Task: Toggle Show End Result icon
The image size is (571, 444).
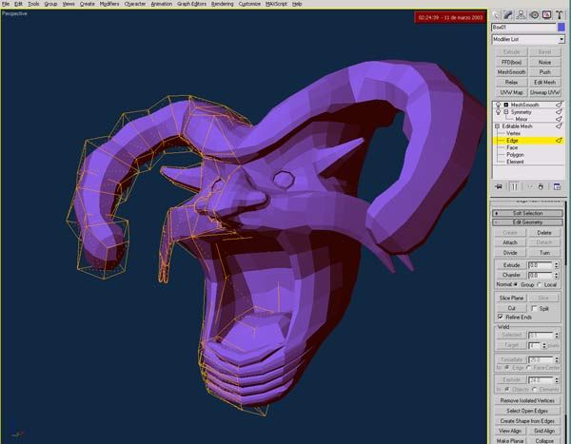Action: [x=514, y=186]
